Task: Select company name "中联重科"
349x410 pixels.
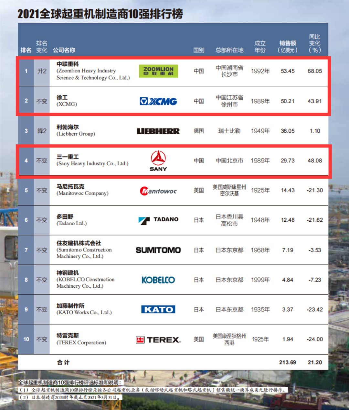Action: click(68, 64)
